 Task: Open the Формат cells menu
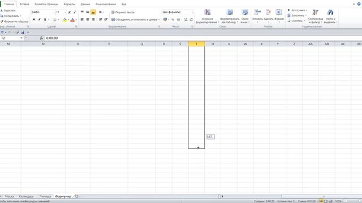tap(279, 16)
